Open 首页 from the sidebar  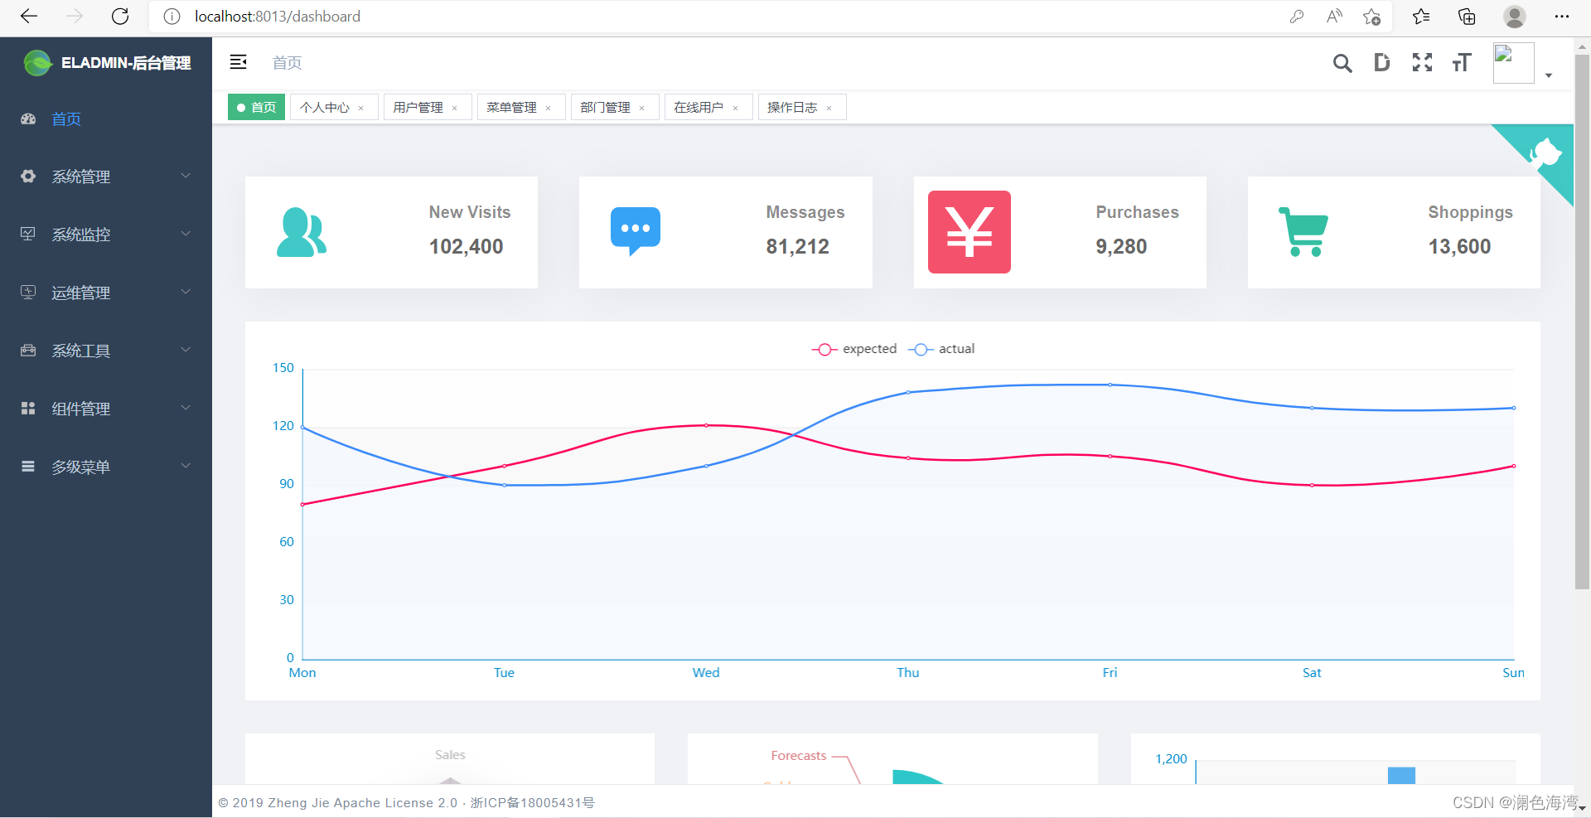66,119
